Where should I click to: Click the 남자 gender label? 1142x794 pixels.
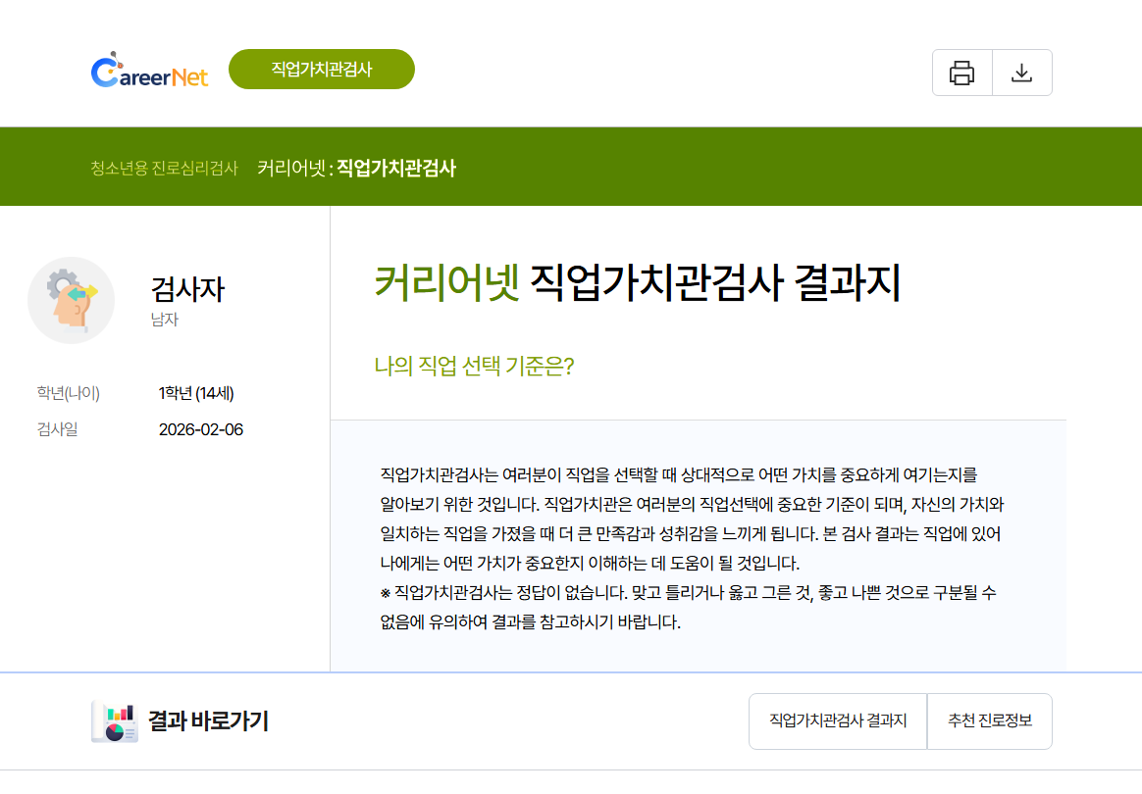tap(165, 320)
